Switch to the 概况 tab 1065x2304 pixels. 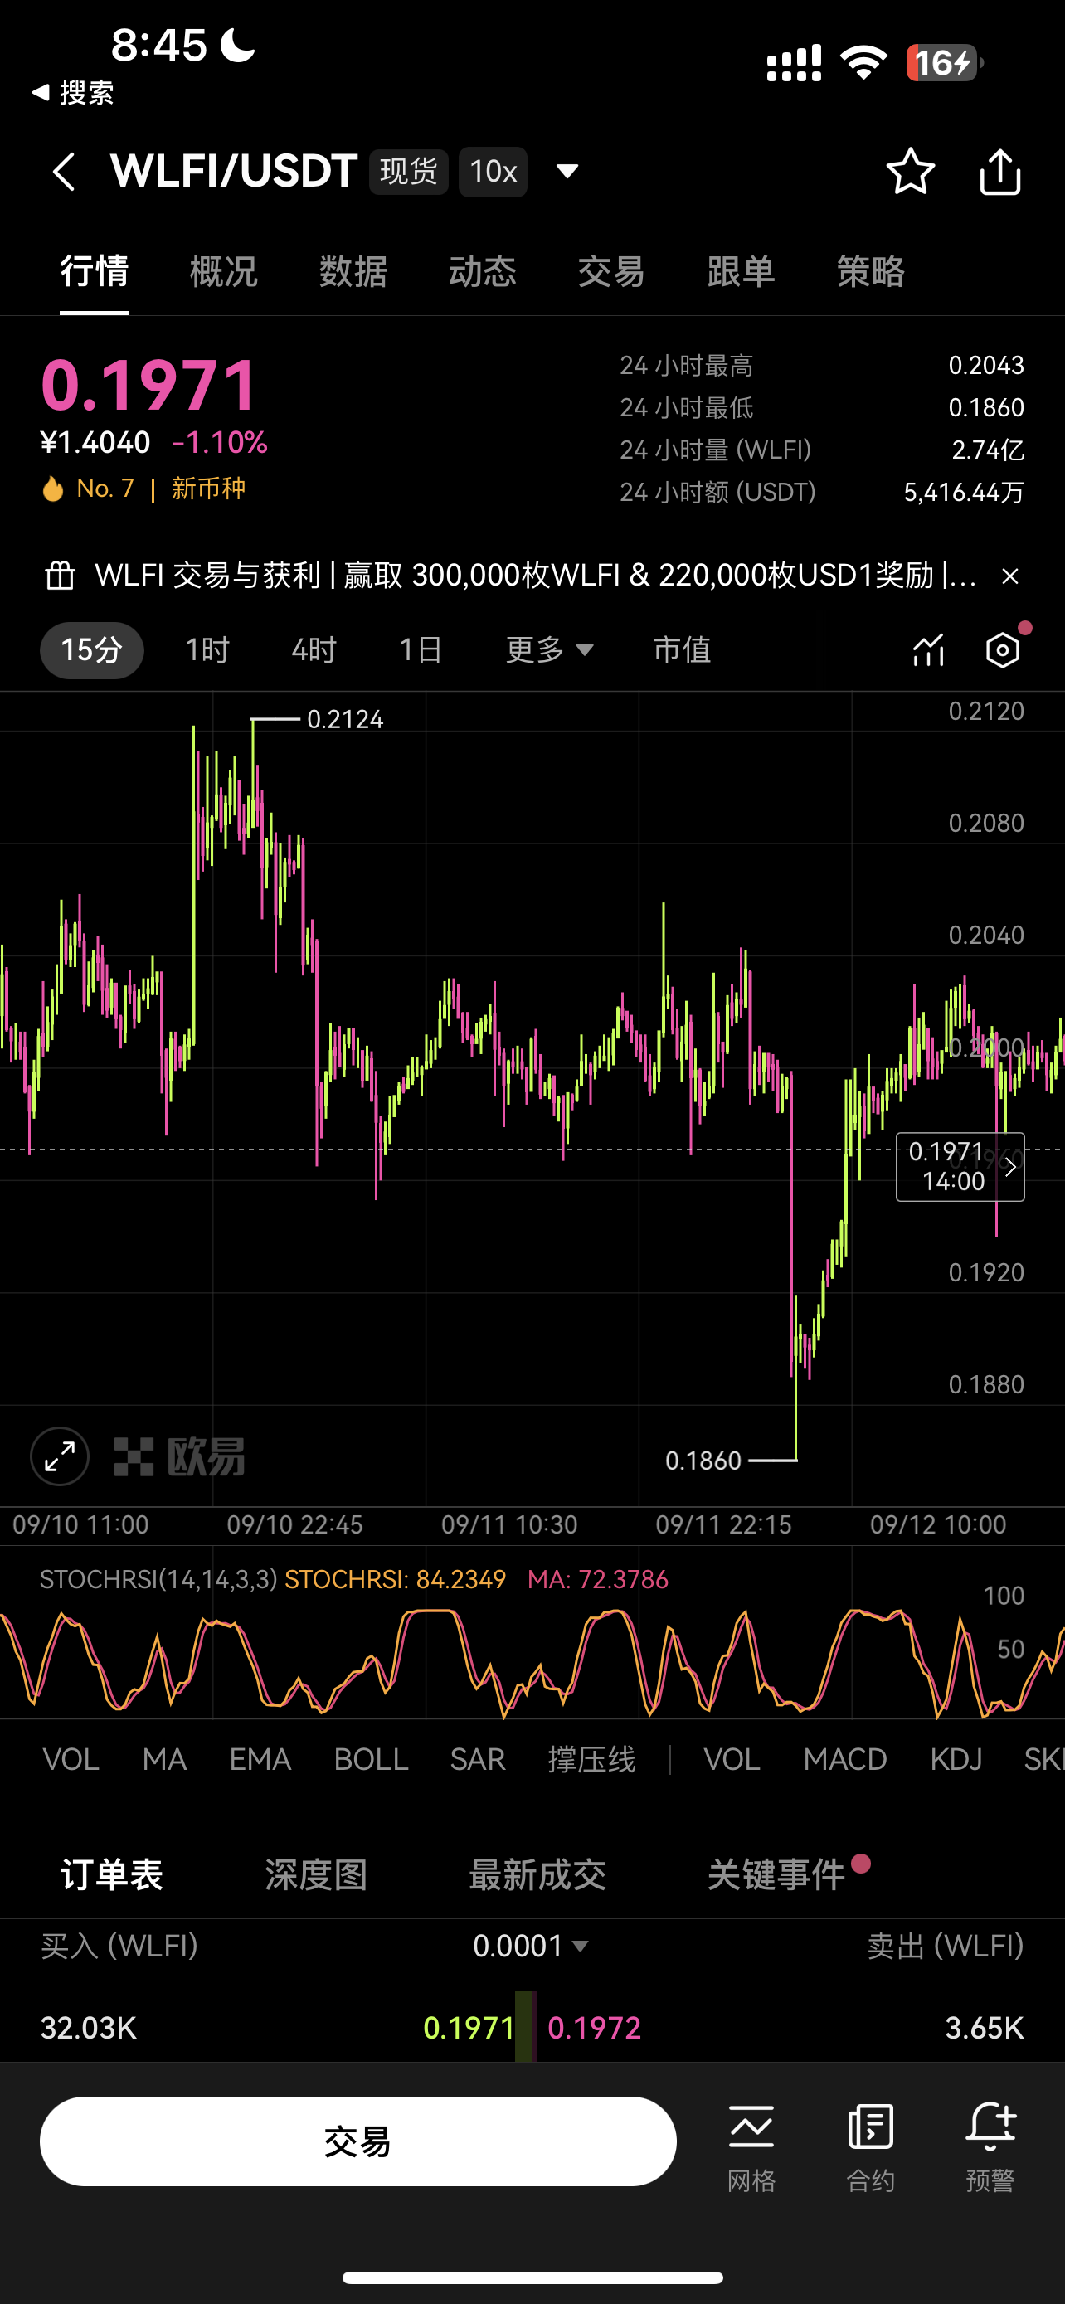224,272
